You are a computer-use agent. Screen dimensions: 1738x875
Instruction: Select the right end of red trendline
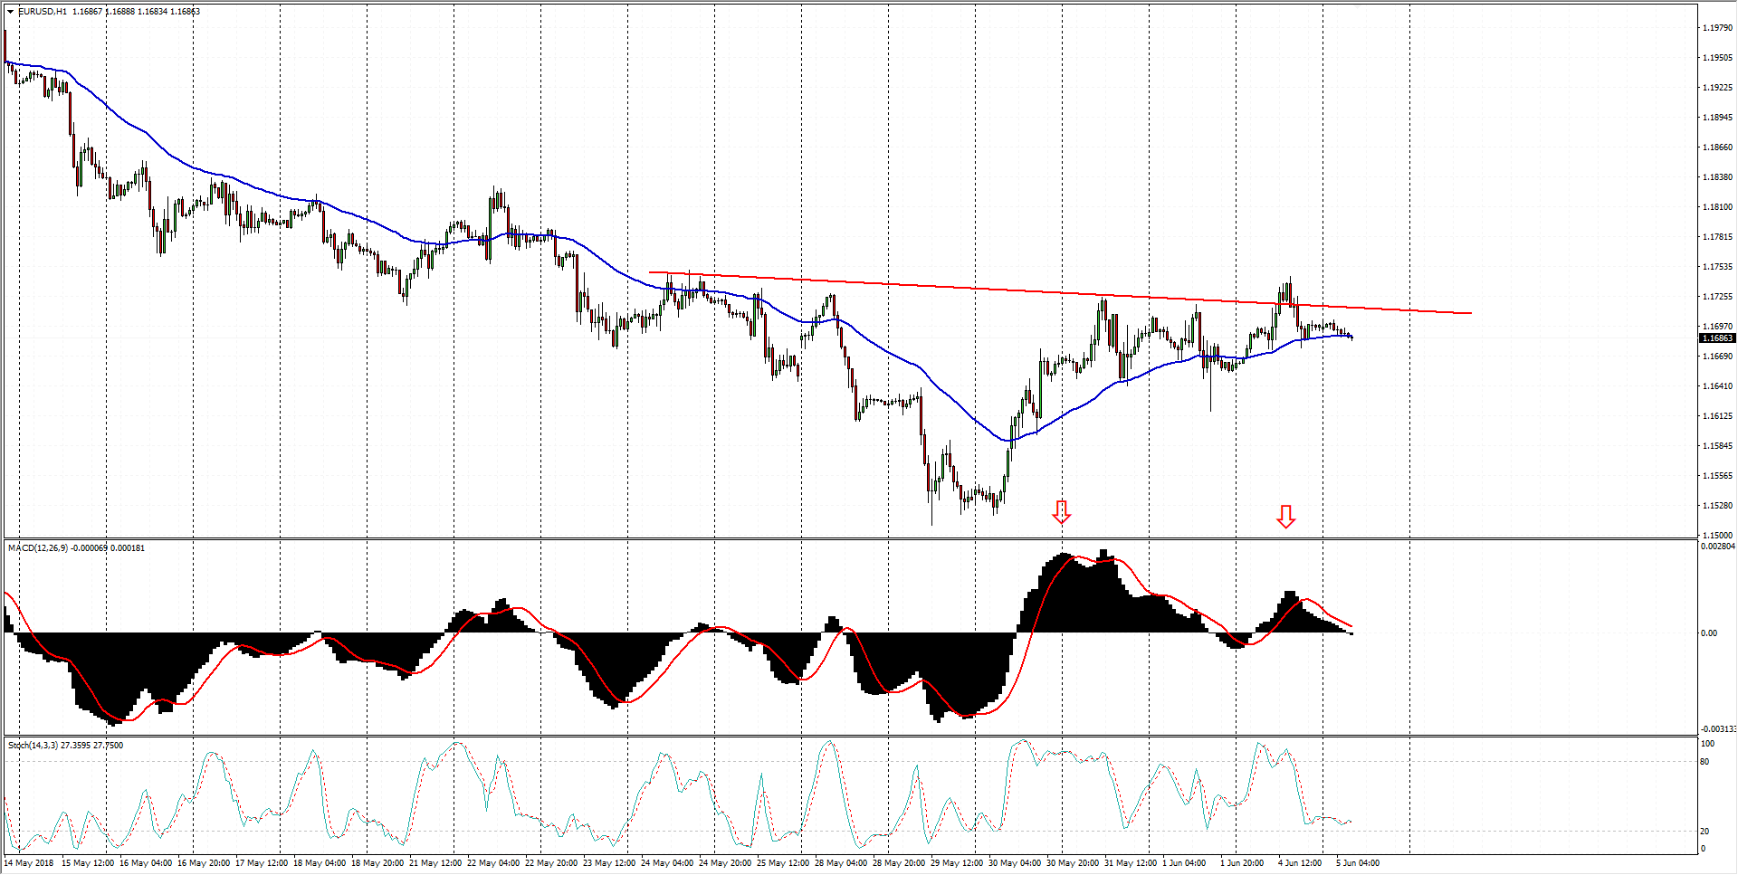point(1471,313)
